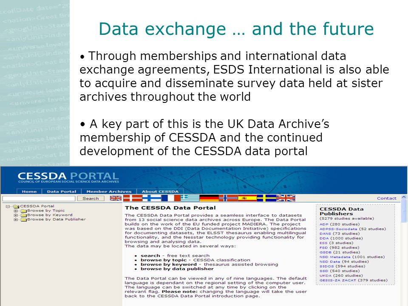Open the NSD Metadata publisher link
Image resolution: width=408 pixels, height=306 pixels.
[x=335, y=257]
